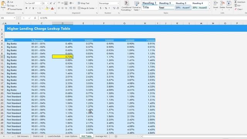Screen dimensions: 247x139
Task: Center cell text horizontally
Action: point(63,8)
